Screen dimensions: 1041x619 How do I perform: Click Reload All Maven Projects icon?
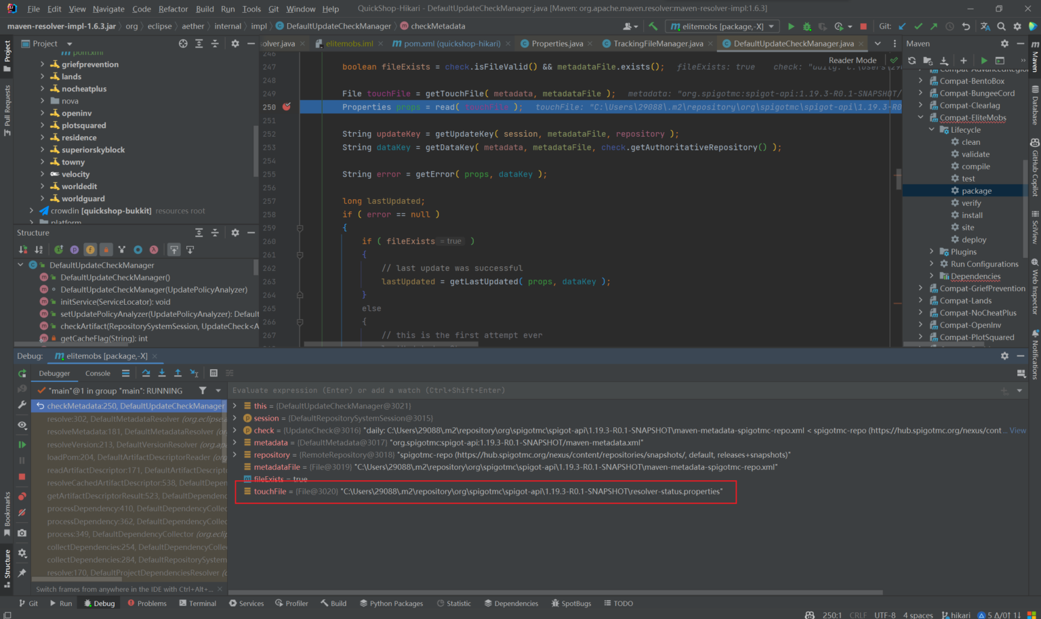tap(912, 60)
